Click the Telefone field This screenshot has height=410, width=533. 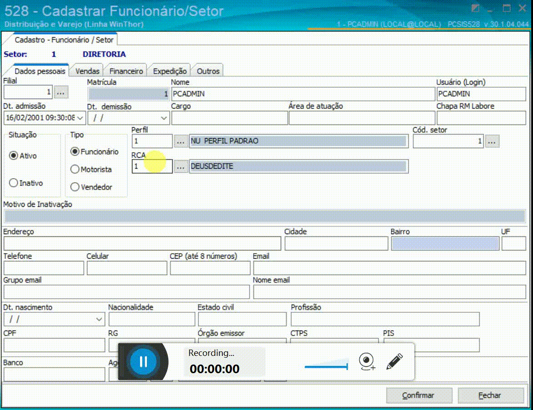point(44,268)
